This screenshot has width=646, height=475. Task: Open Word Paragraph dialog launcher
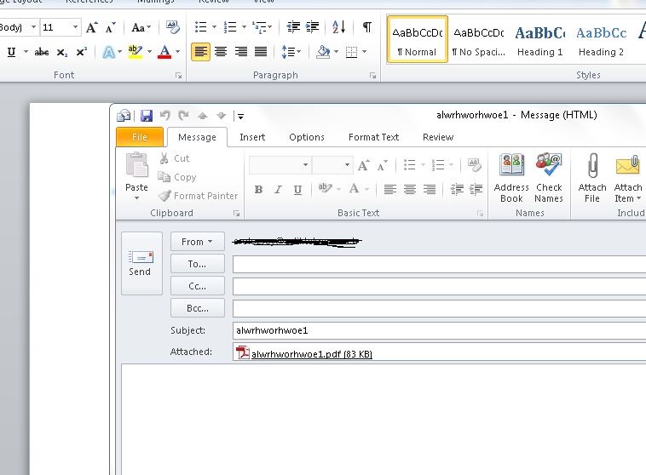pos(372,76)
